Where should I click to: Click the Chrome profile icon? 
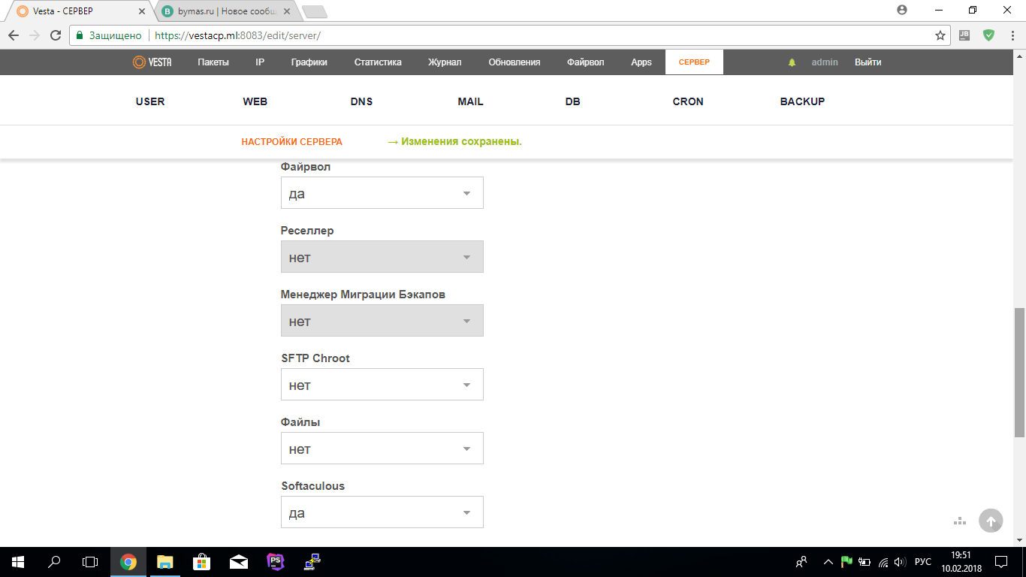pos(902,11)
